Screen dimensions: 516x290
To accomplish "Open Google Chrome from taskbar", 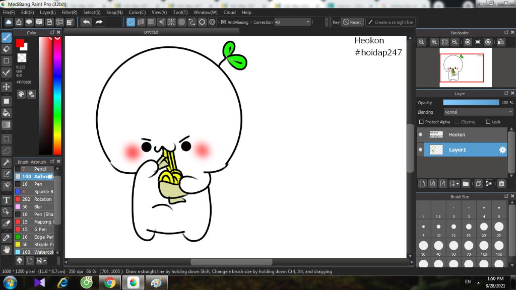I will (110, 282).
